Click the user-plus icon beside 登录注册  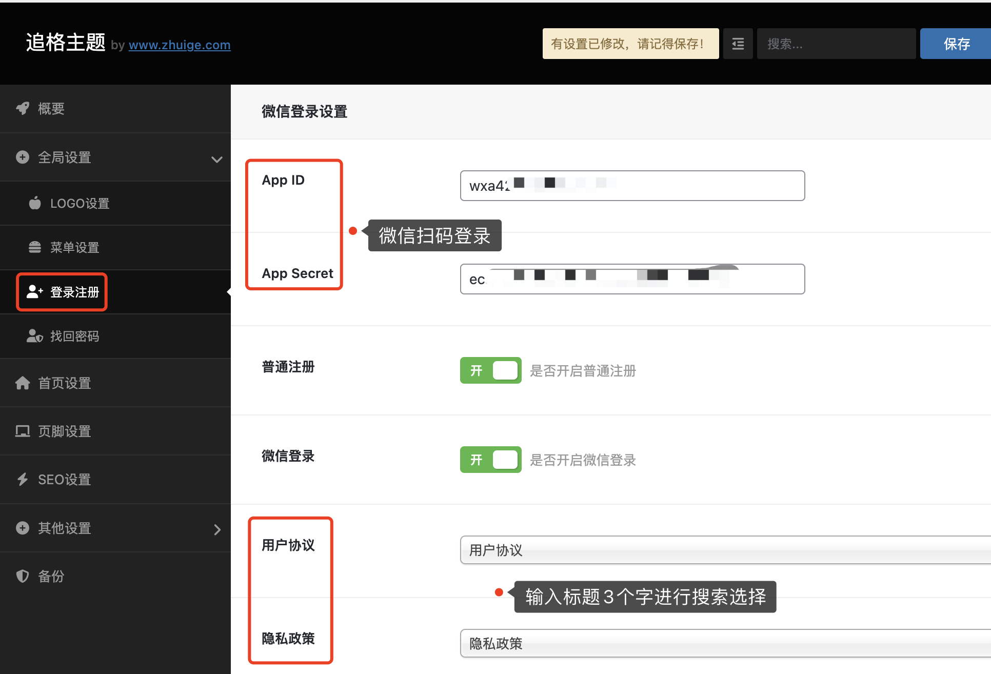pos(35,292)
